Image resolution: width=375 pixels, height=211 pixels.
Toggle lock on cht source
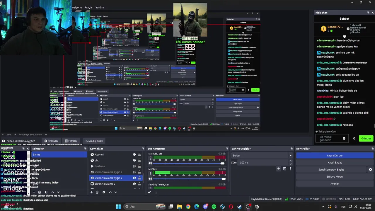pos(139,160)
